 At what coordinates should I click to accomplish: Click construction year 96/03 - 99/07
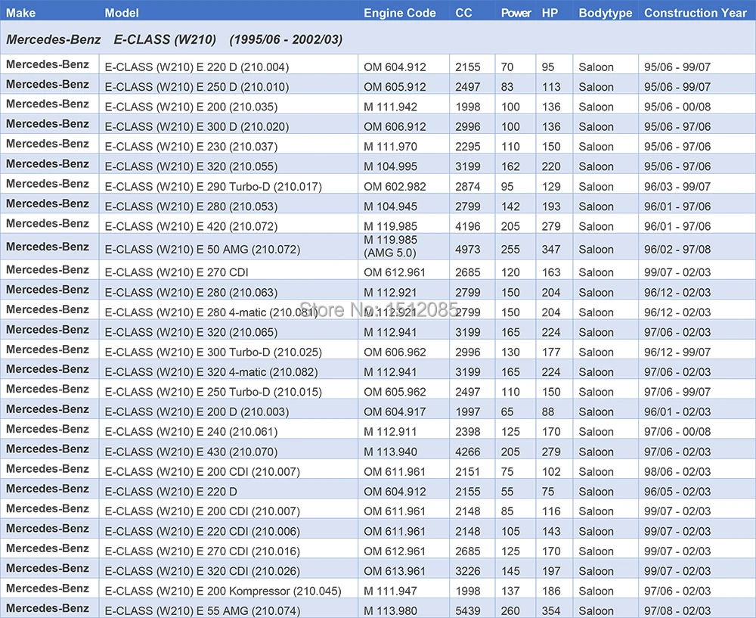677,186
